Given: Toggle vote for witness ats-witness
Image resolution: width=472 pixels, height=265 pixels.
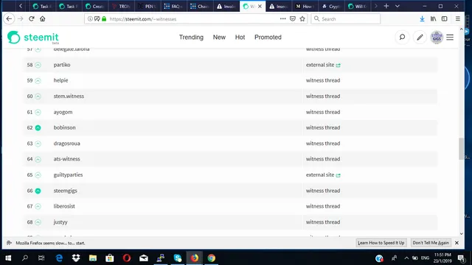Looking at the screenshot, I should (x=38, y=159).
